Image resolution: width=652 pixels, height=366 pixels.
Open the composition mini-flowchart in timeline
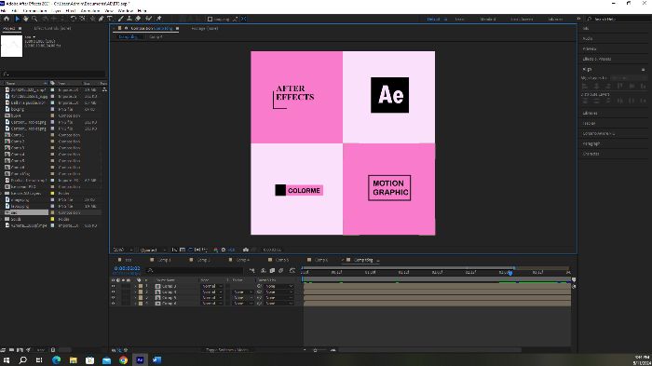click(x=252, y=270)
